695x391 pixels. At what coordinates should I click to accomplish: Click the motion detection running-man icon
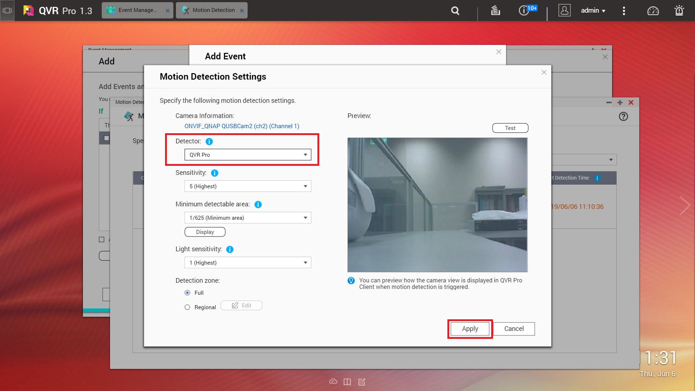(129, 116)
